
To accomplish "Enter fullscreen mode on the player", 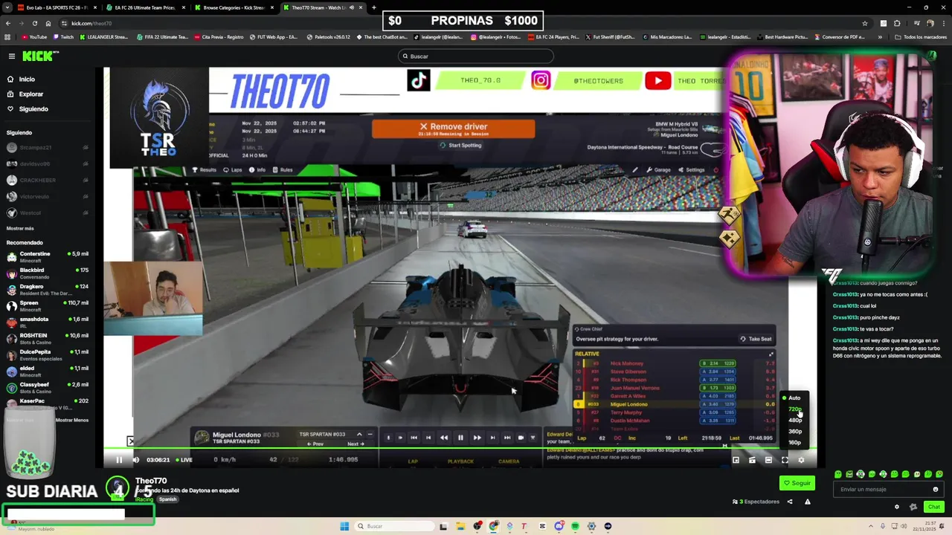I will click(x=785, y=460).
